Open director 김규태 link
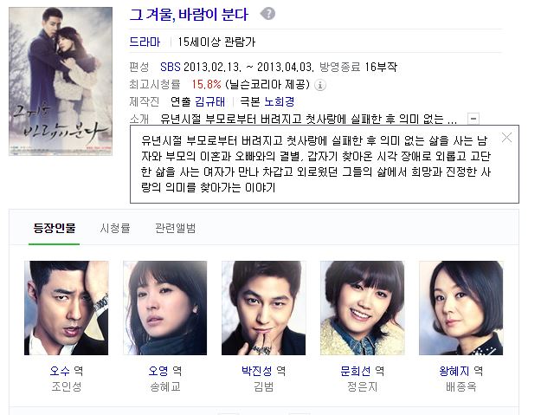Viewport: 541px width, 415px height. click(209, 101)
